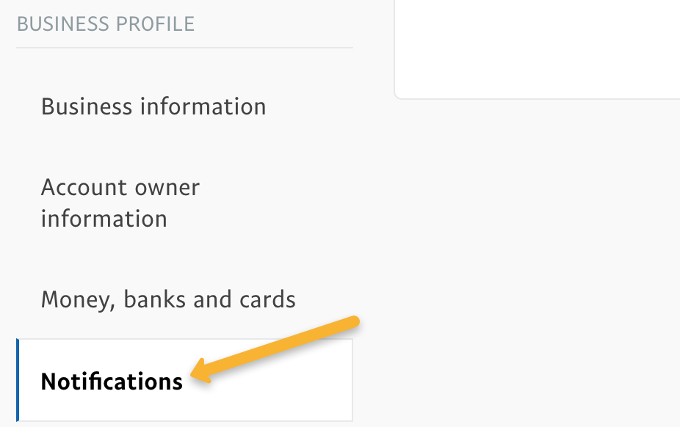Click the orange arrow's tail end

coord(354,320)
